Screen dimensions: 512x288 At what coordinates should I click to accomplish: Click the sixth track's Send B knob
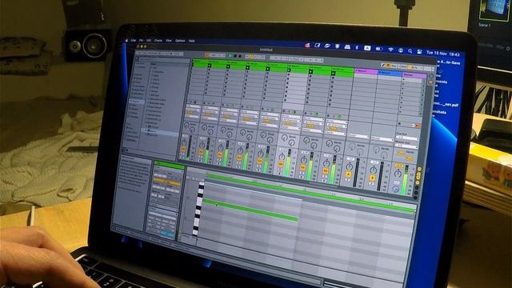pos(291,143)
